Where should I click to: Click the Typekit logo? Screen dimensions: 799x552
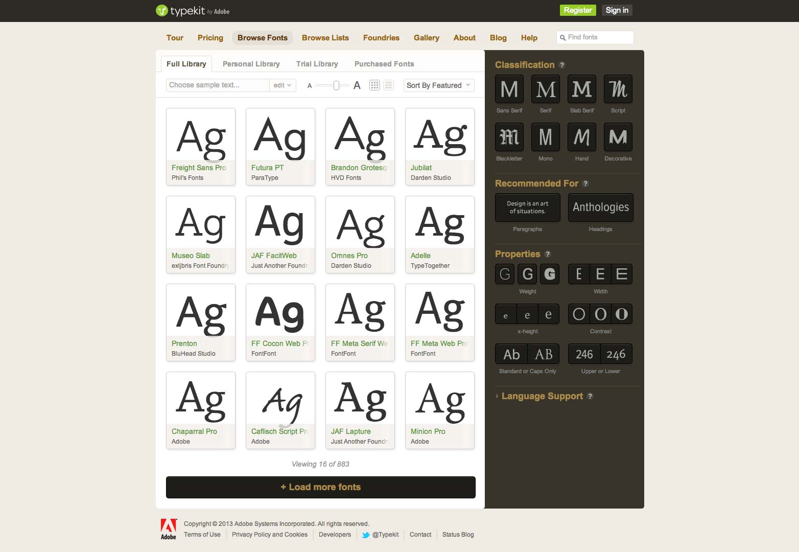pyautogui.click(x=193, y=11)
